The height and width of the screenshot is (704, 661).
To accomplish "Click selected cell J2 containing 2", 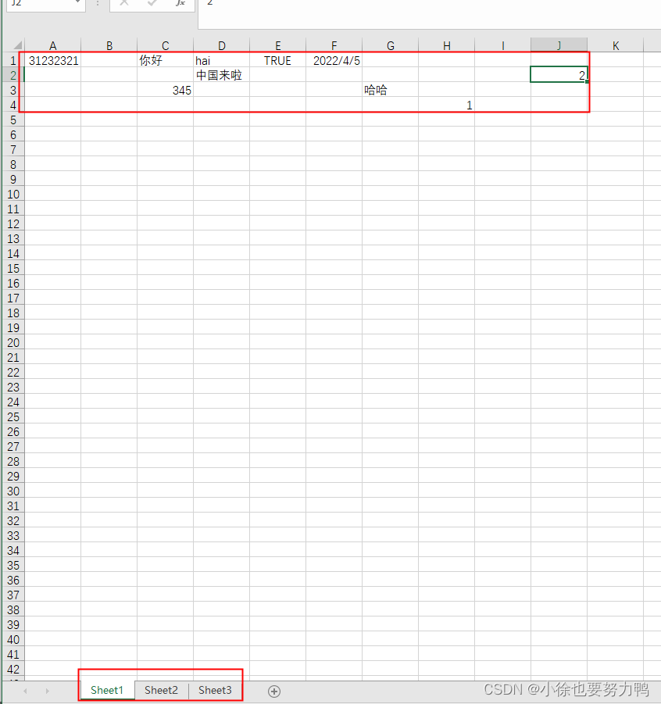I will (x=559, y=75).
